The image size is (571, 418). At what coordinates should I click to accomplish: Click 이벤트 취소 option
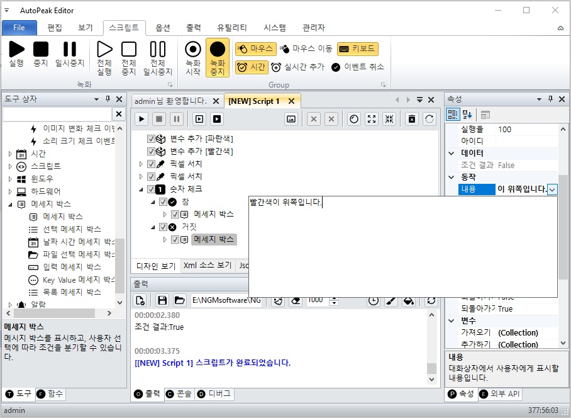tap(358, 67)
